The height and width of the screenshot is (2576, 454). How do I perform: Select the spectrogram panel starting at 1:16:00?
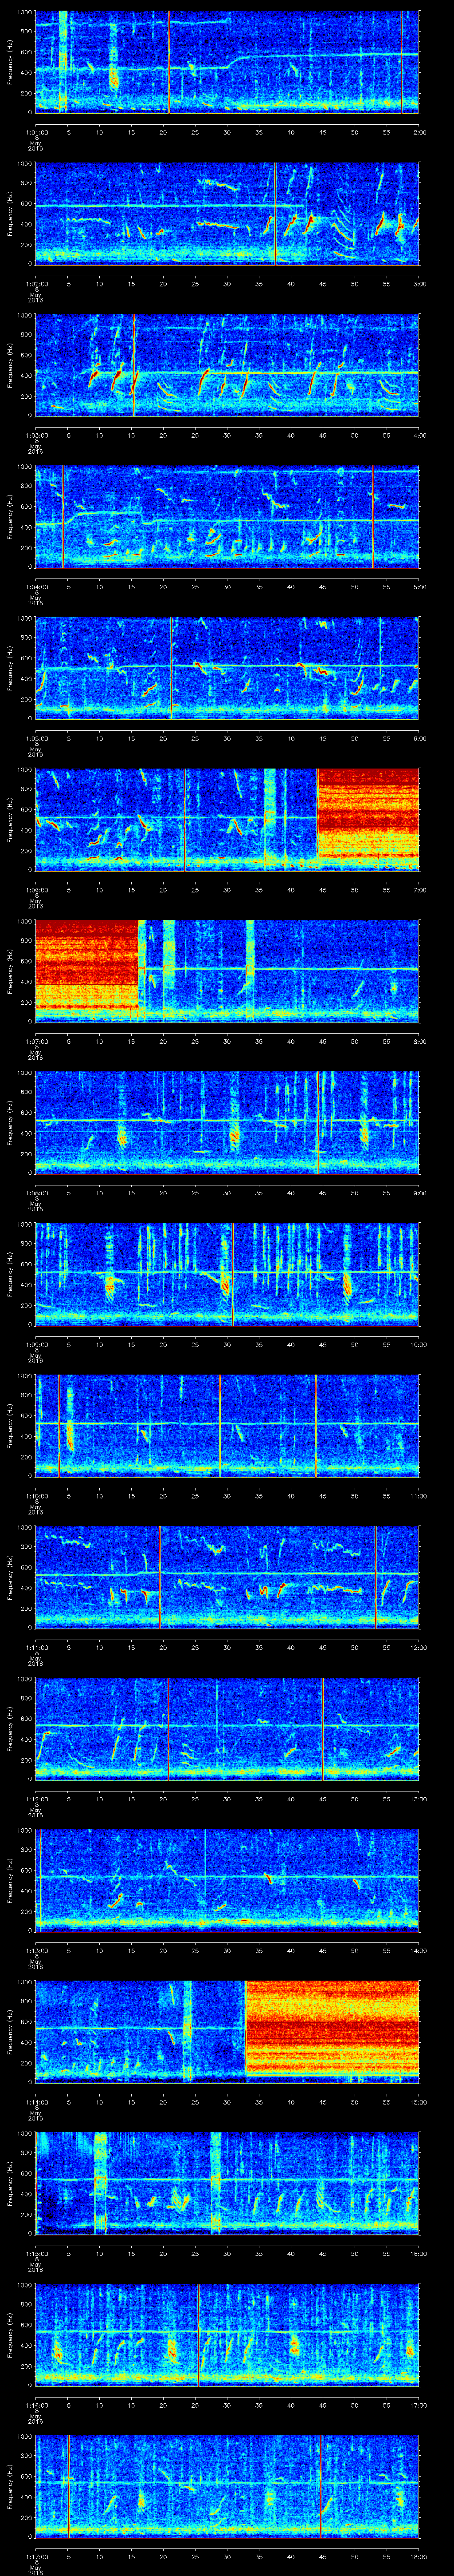(x=227, y=2335)
